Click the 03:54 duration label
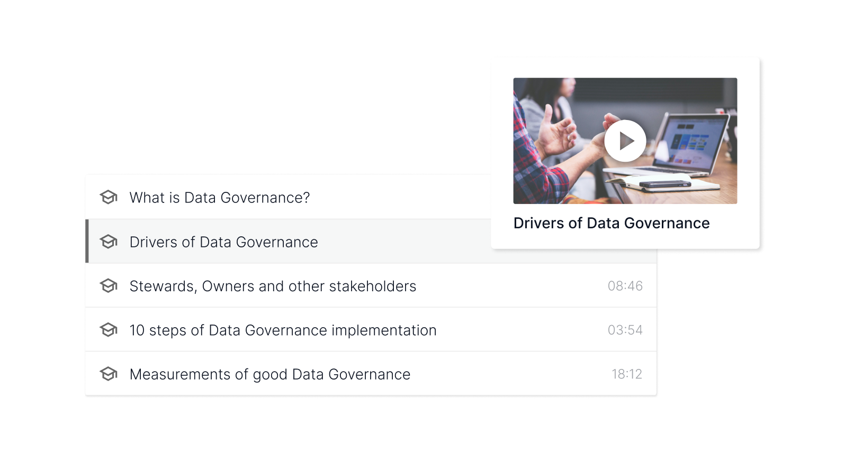The image size is (845, 453). click(x=625, y=330)
